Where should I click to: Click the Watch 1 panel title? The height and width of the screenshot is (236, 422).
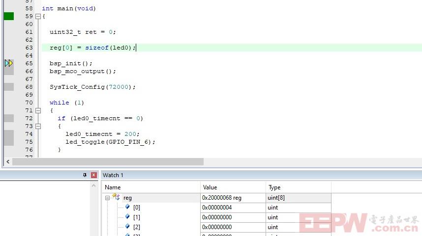click(113, 175)
